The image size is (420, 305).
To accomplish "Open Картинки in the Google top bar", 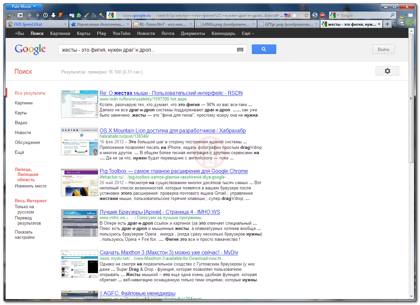I will click(60, 33).
